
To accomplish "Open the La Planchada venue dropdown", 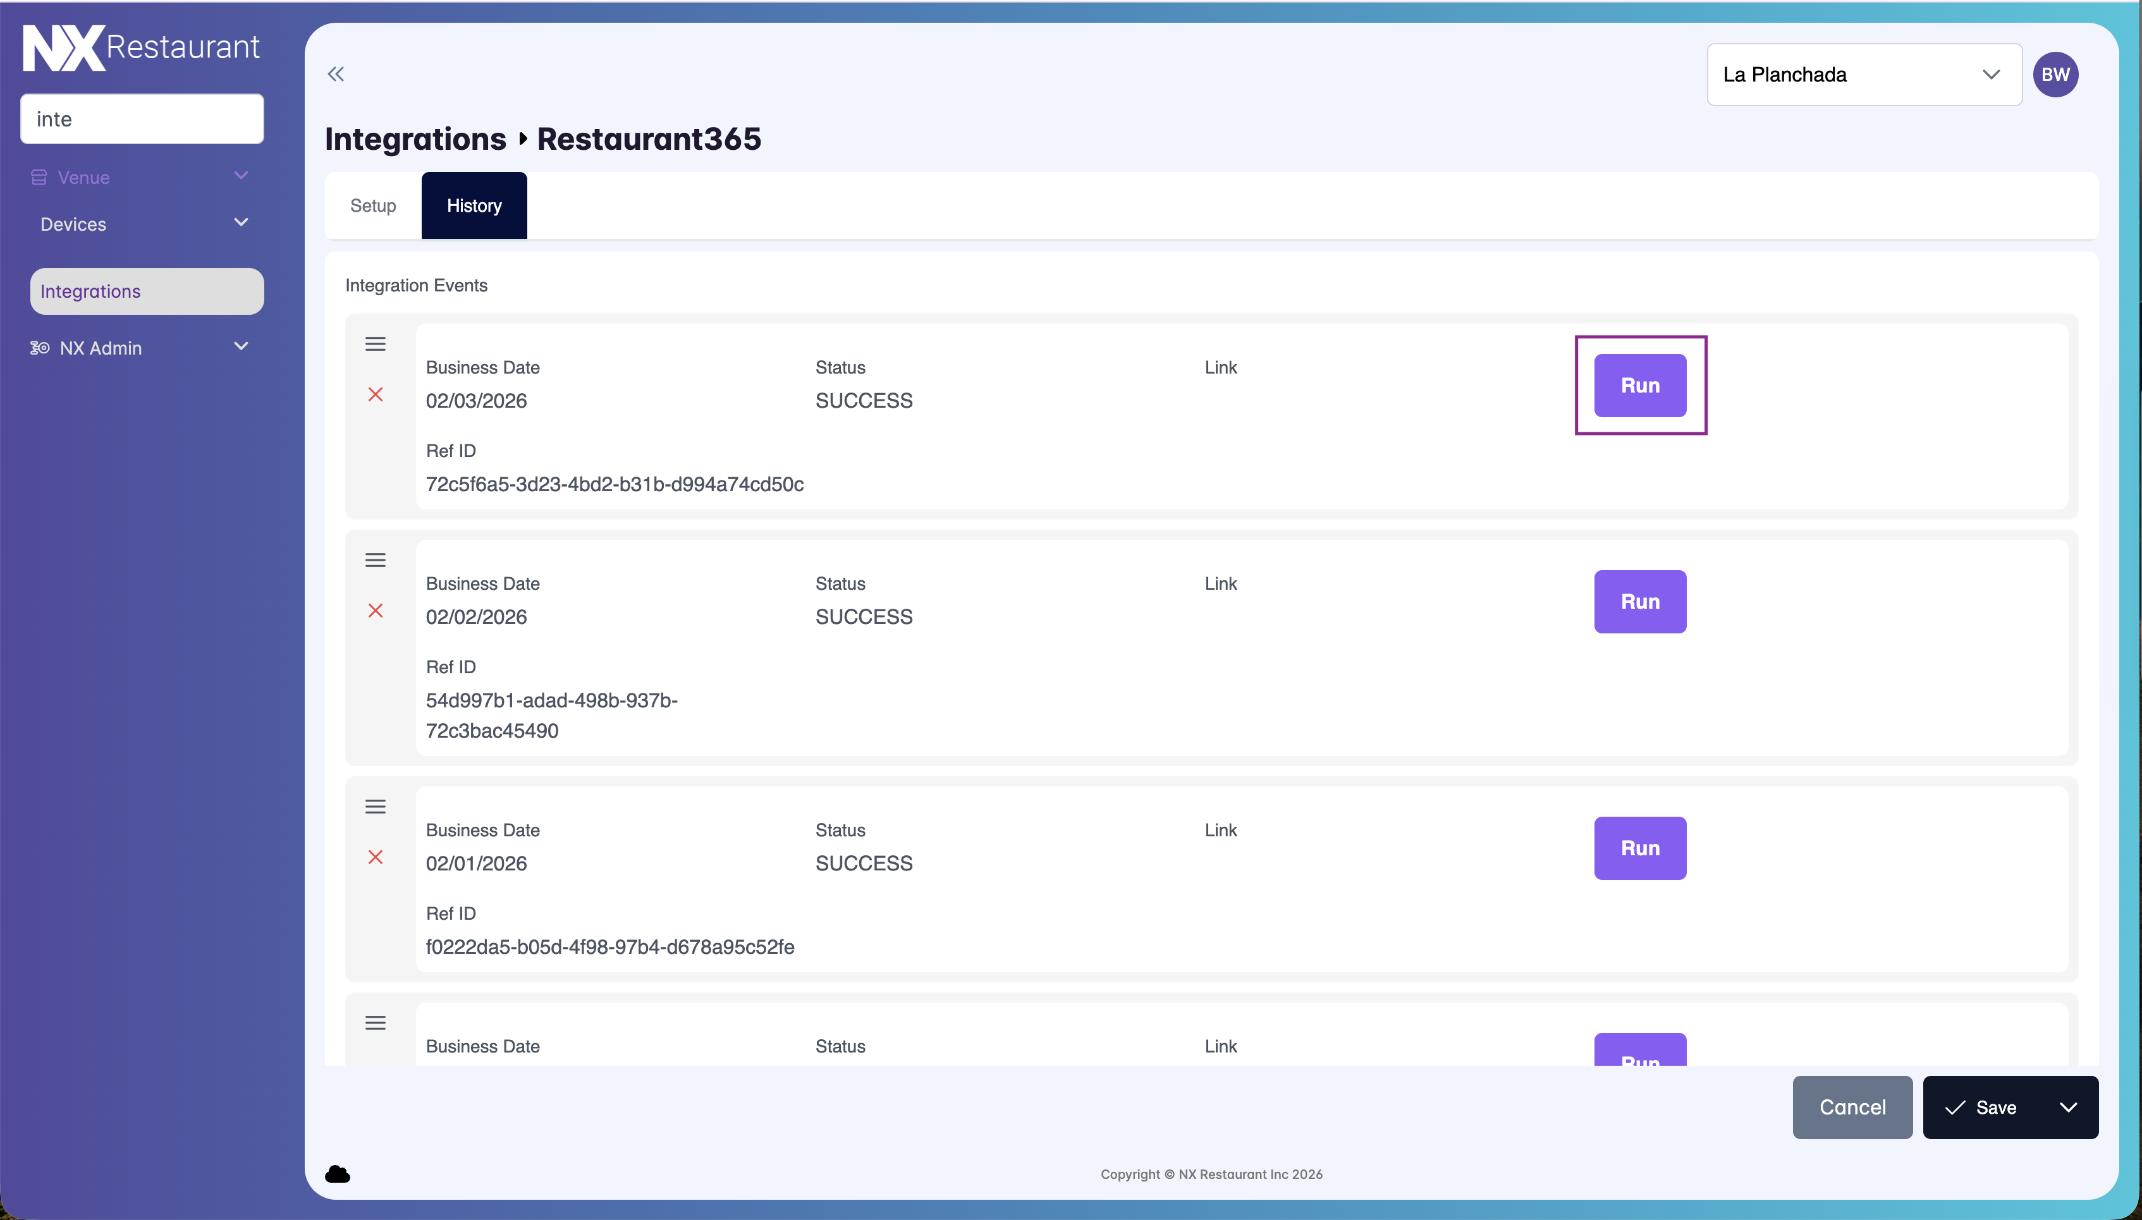I will 1863,75.
